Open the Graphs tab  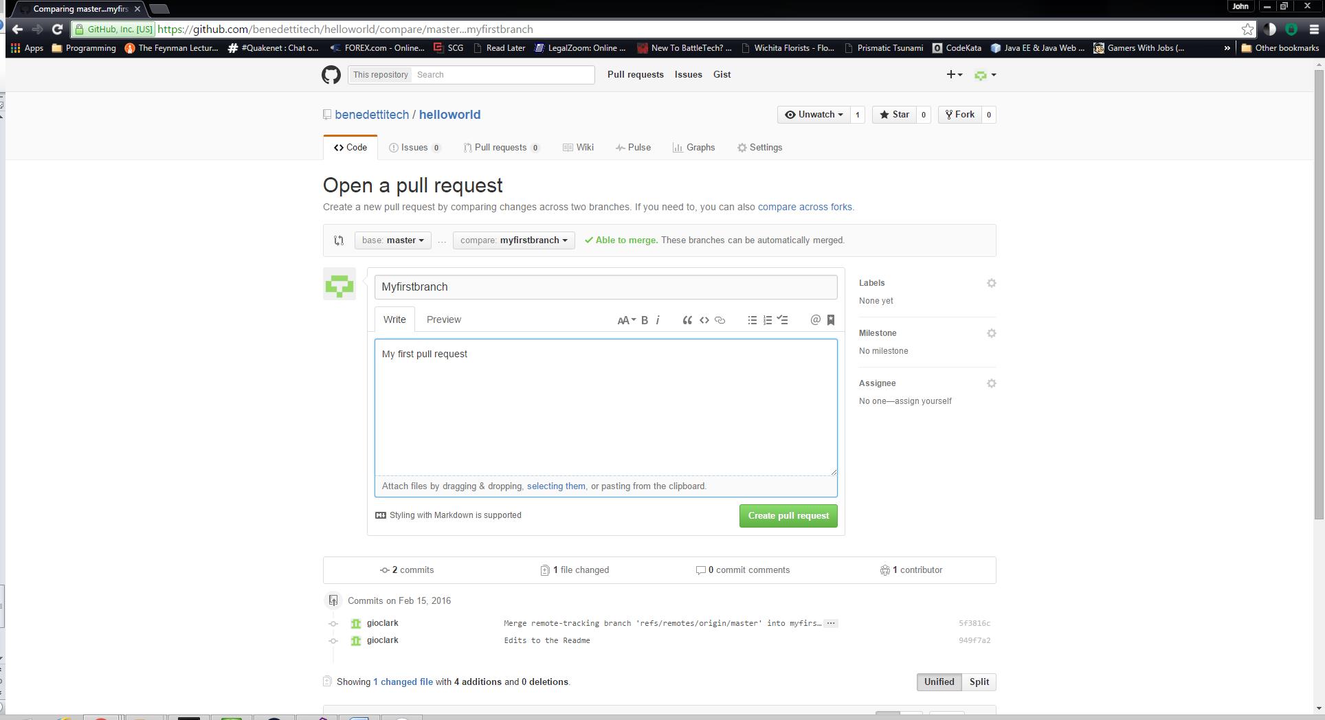tap(693, 148)
